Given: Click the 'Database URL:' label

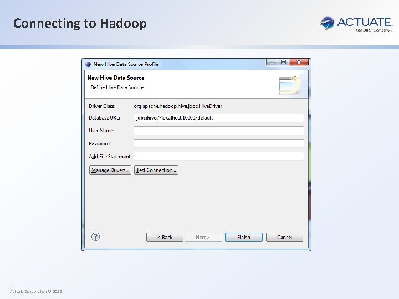Looking at the screenshot, I should 104,118.
